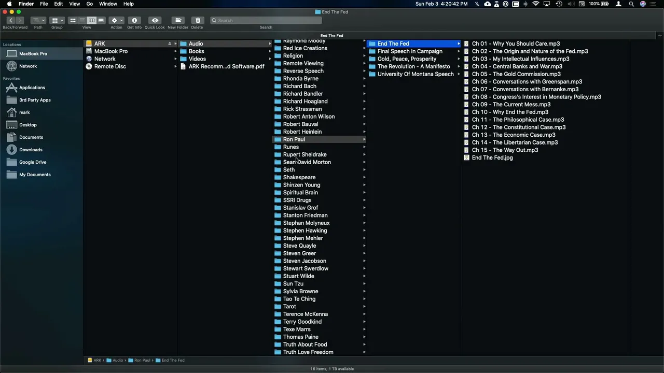Open the Go menu
The height and width of the screenshot is (373, 664).
90,4
